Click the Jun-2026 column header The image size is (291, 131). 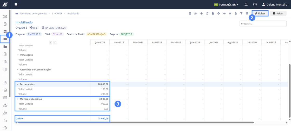point(195,42)
